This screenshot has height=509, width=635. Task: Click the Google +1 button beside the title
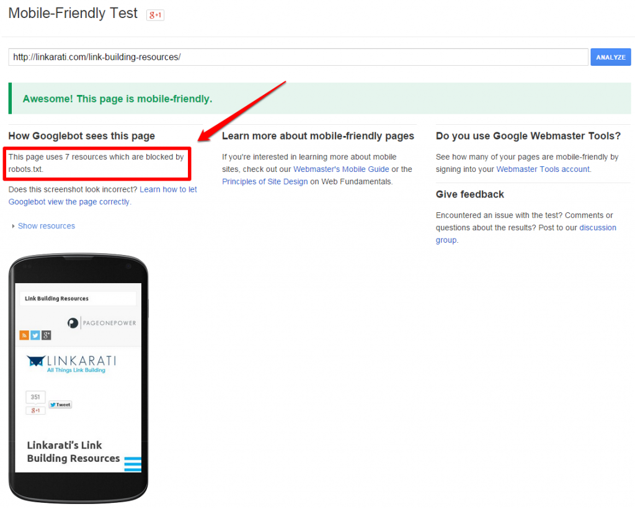pyautogui.click(x=155, y=15)
